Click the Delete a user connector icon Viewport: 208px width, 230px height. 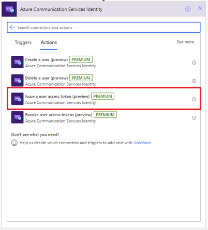18,80
